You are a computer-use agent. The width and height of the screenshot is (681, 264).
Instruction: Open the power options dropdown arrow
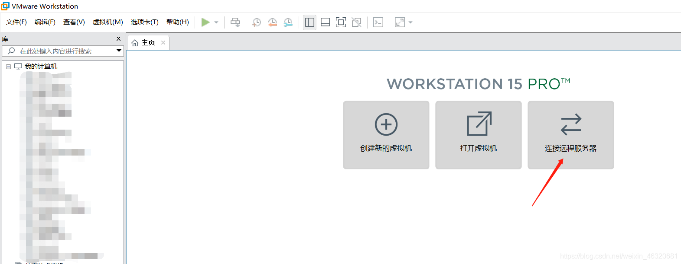(216, 22)
